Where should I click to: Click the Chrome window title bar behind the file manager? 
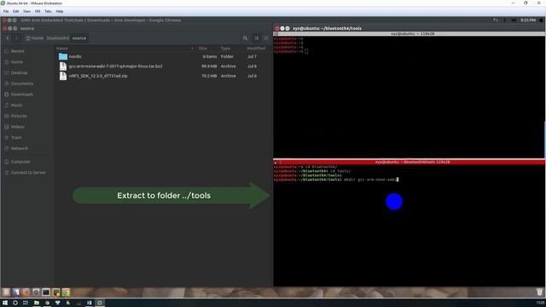101,20
